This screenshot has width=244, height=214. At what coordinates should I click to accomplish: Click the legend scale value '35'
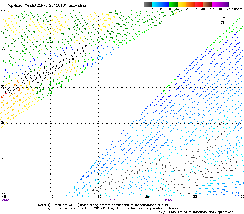pyautogui.click(x=203, y=9)
